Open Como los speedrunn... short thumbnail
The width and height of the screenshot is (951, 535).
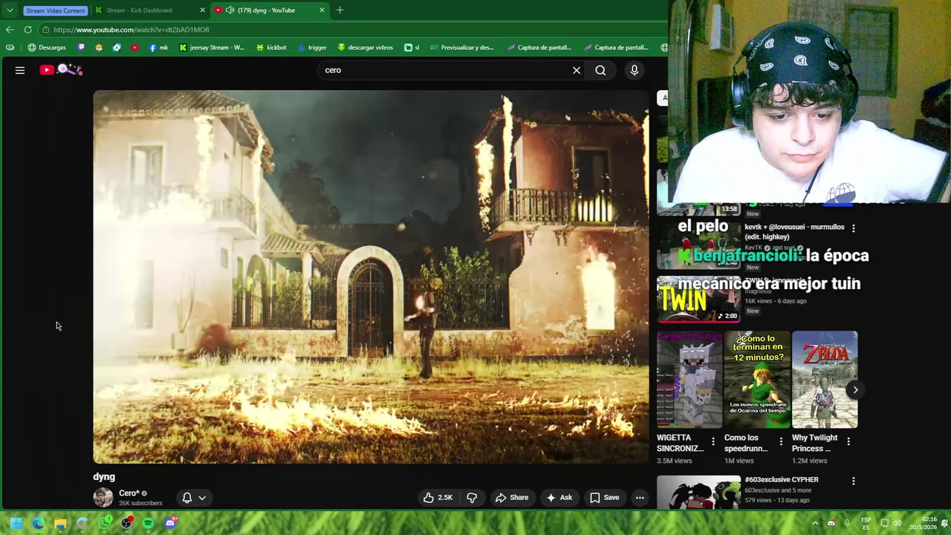[x=757, y=380]
